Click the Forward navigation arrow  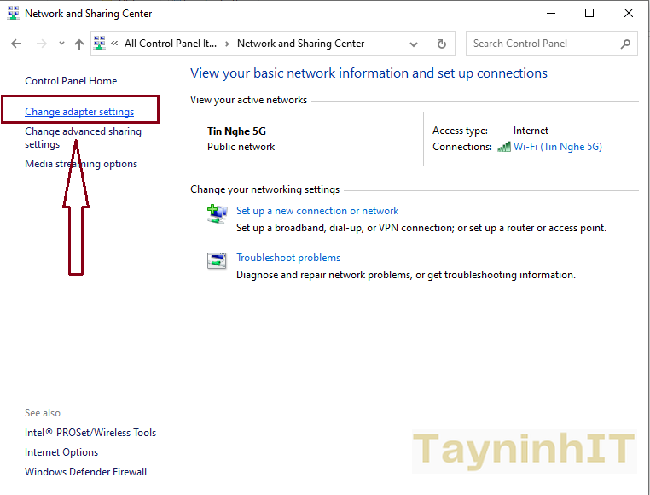coord(41,44)
